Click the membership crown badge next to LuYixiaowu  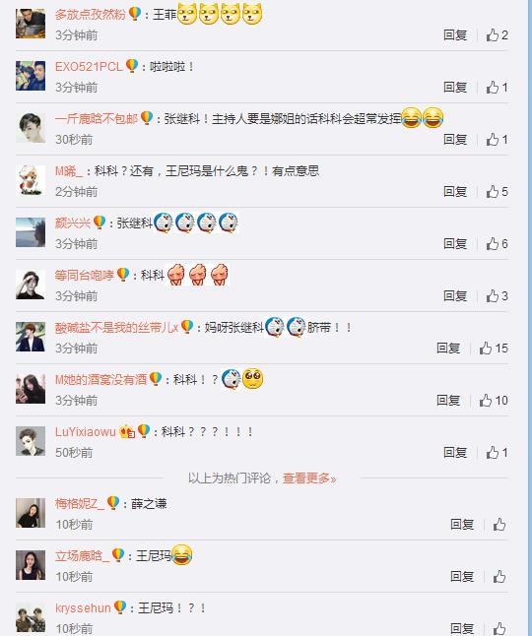click(x=127, y=431)
